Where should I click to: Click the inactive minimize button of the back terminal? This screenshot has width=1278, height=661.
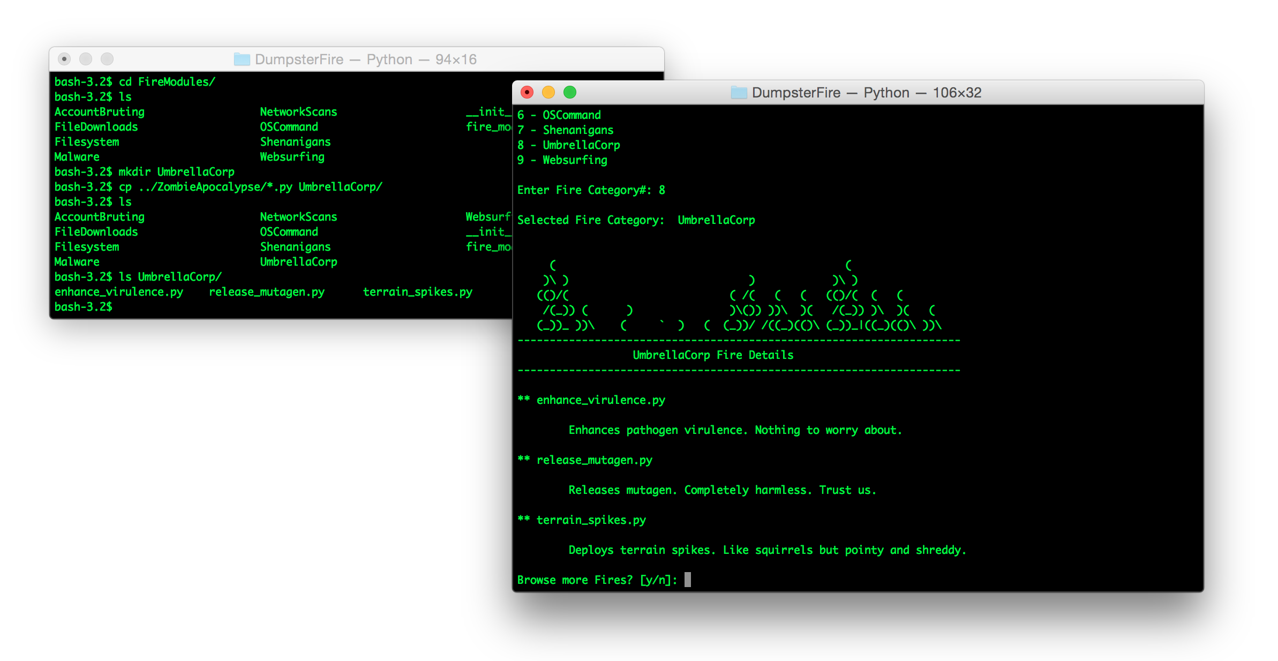(86, 59)
